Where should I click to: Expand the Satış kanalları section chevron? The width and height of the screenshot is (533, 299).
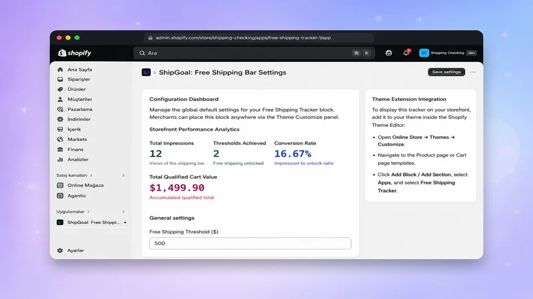point(123,175)
